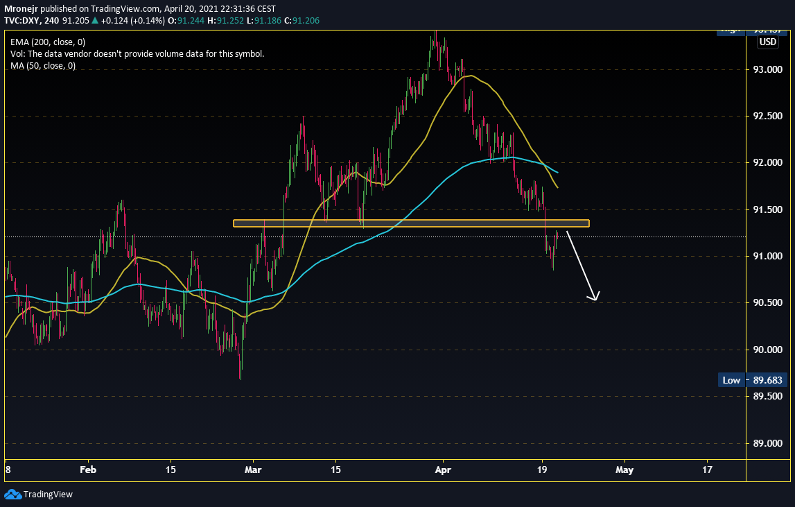795x507 pixels.
Task: Click the 89.000 price axis label
Action: (767, 444)
